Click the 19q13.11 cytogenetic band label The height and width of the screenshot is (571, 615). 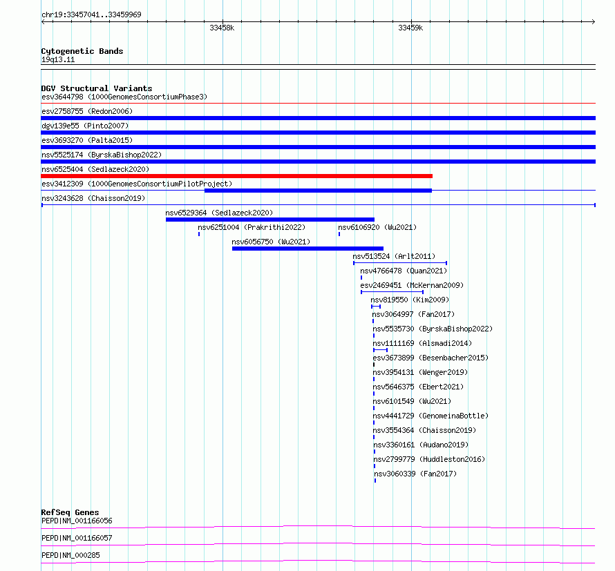coord(58,60)
